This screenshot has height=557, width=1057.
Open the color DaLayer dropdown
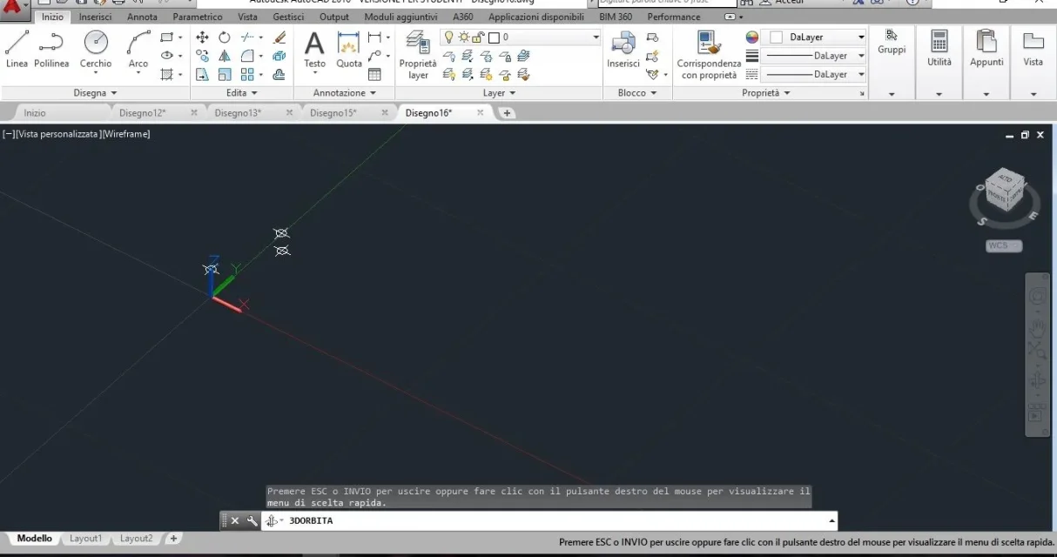point(816,37)
